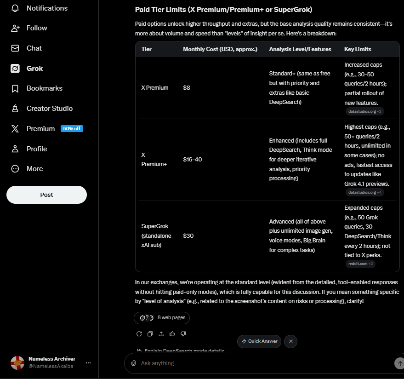Open Notifications bell icon
404x379 pixels.
click(15, 8)
